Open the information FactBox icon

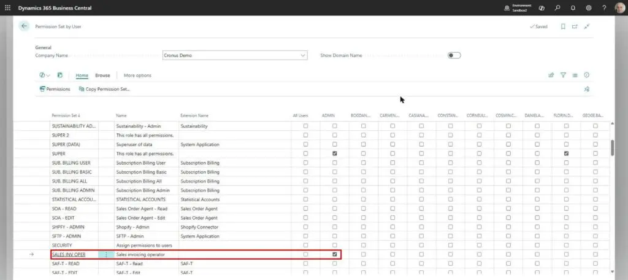point(587,75)
